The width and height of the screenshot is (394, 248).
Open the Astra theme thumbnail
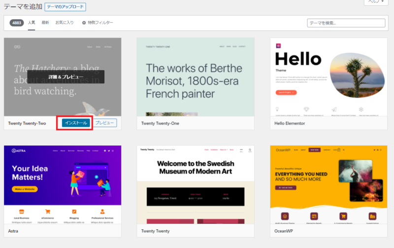[63, 184]
